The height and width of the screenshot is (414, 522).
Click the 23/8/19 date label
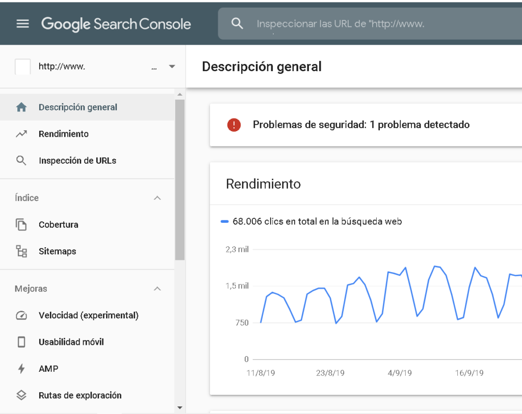[330, 373]
